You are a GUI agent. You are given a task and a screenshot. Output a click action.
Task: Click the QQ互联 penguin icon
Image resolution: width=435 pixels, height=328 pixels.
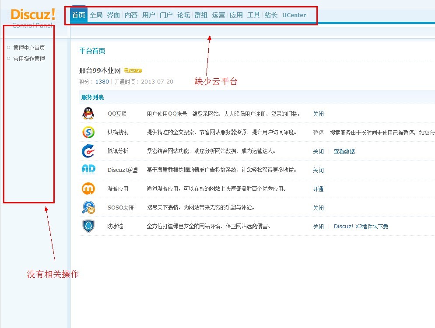(x=88, y=113)
